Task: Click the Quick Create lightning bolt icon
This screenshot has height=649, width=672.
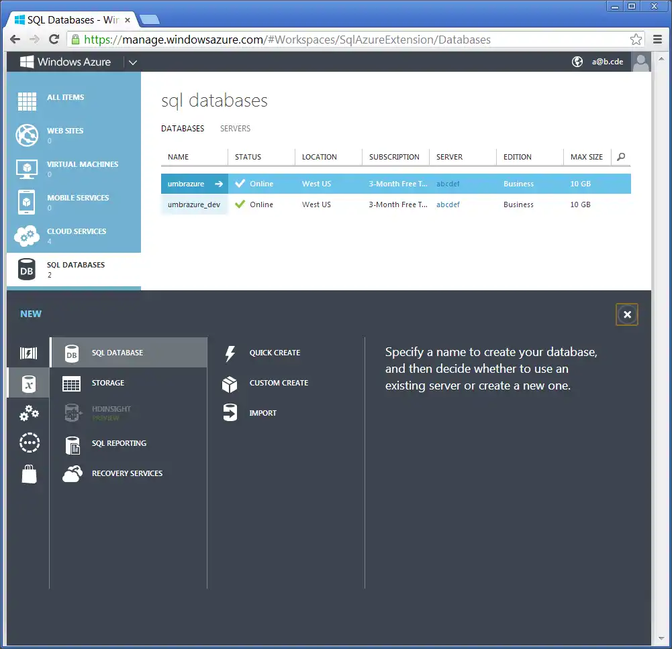Action: [x=230, y=353]
